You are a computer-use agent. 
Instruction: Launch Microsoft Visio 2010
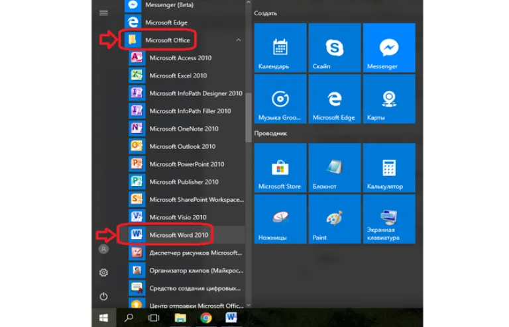pos(187,217)
